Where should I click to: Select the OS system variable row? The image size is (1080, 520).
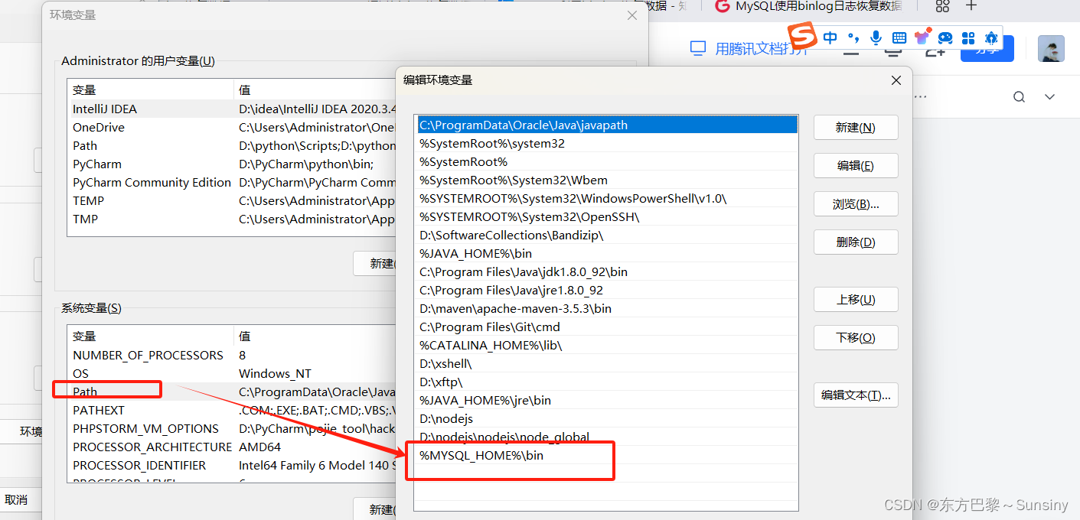232,374
